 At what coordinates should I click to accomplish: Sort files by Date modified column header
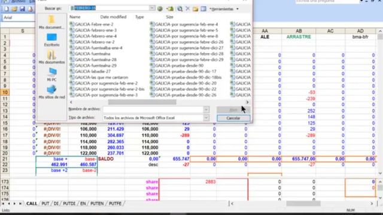point(113,17)
